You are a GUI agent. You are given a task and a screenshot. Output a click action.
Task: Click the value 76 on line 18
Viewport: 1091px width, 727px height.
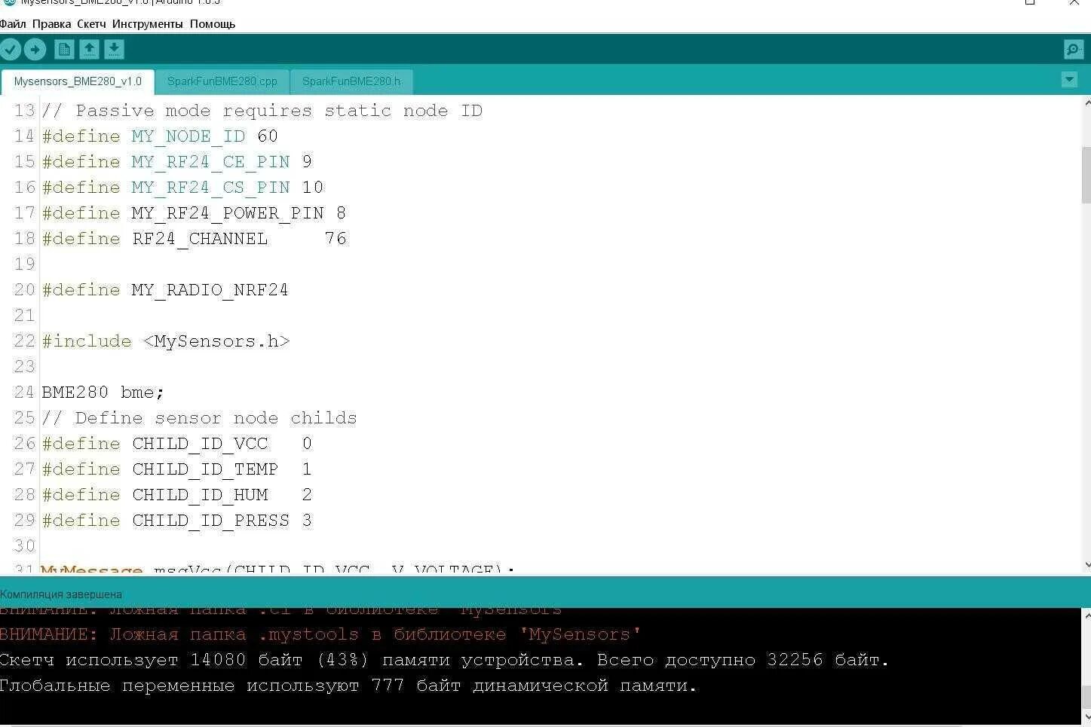pos(336,239)
